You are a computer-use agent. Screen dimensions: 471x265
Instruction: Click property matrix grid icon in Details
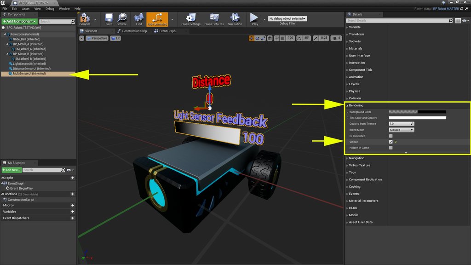(458, 20)
